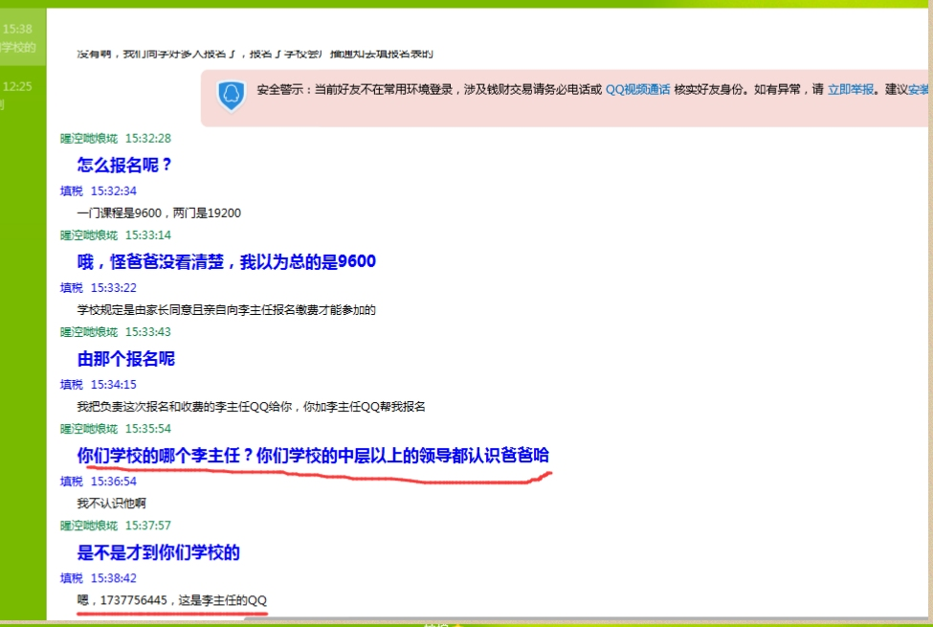Click the 立即举报 report link
Viewport: 933px width, 627px height.
coord(851,89)
